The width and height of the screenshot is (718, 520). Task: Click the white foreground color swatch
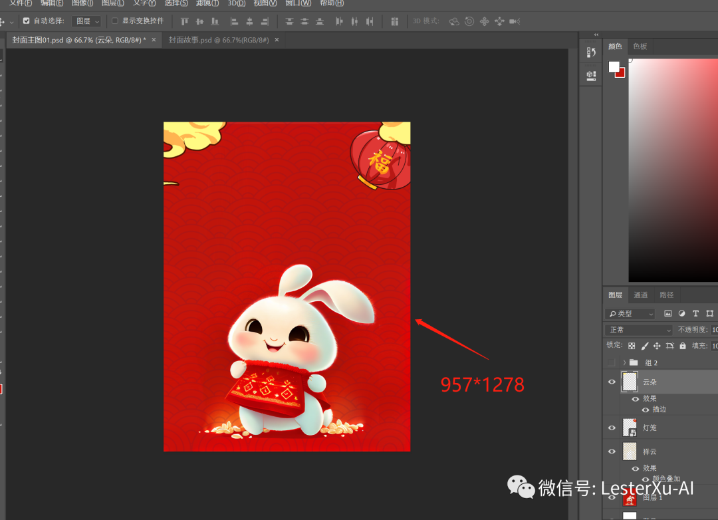[x=614, y=67]
